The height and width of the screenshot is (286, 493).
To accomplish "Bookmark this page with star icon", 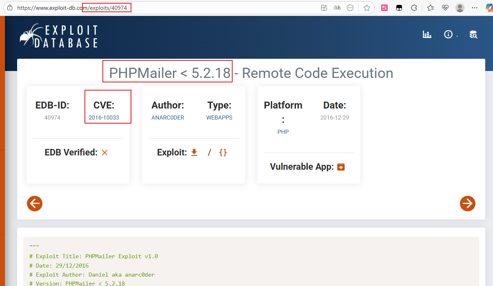I will coord(367,8).
